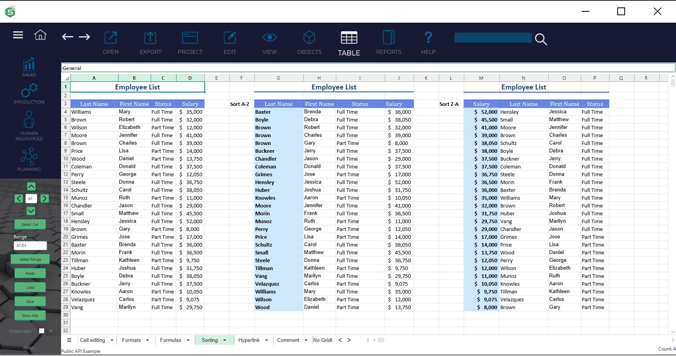The width and height of the screenshot is (676, 356).
Task: Open the search with the magnifier icon
Action: tap(541, 39)
